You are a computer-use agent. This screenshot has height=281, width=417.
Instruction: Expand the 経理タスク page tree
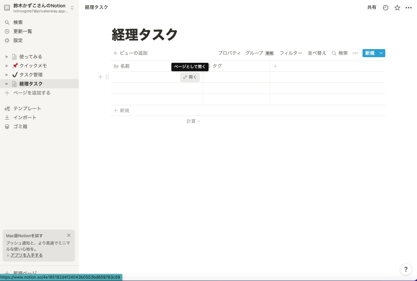(7, 84)
